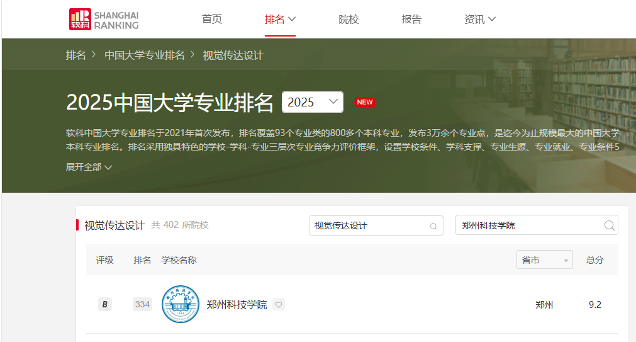Screen dimensions: 636x342
Task: Click the B rating badge
Action: pyautogui.click(x=104, y=304)
